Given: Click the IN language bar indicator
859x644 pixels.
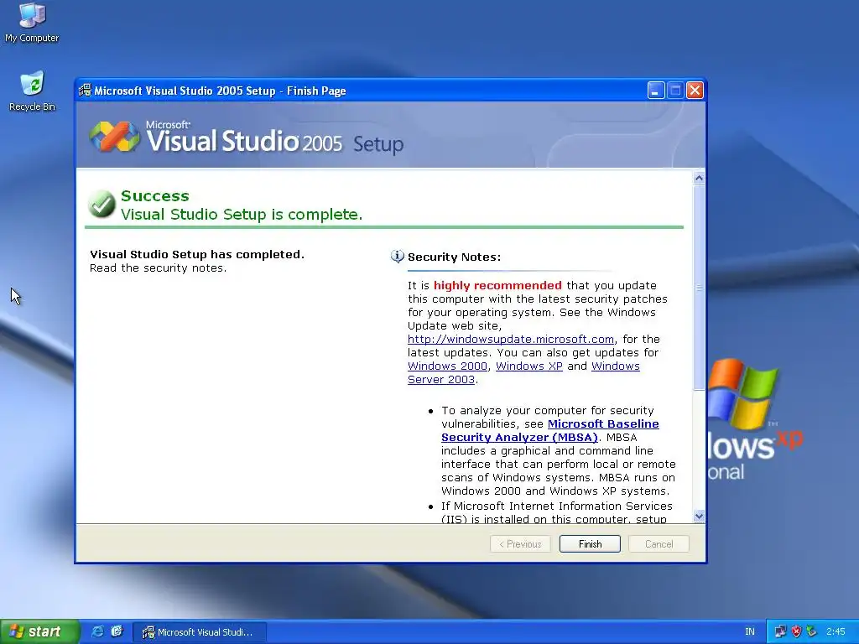Looking at the screenshot, I should (750, 631).
